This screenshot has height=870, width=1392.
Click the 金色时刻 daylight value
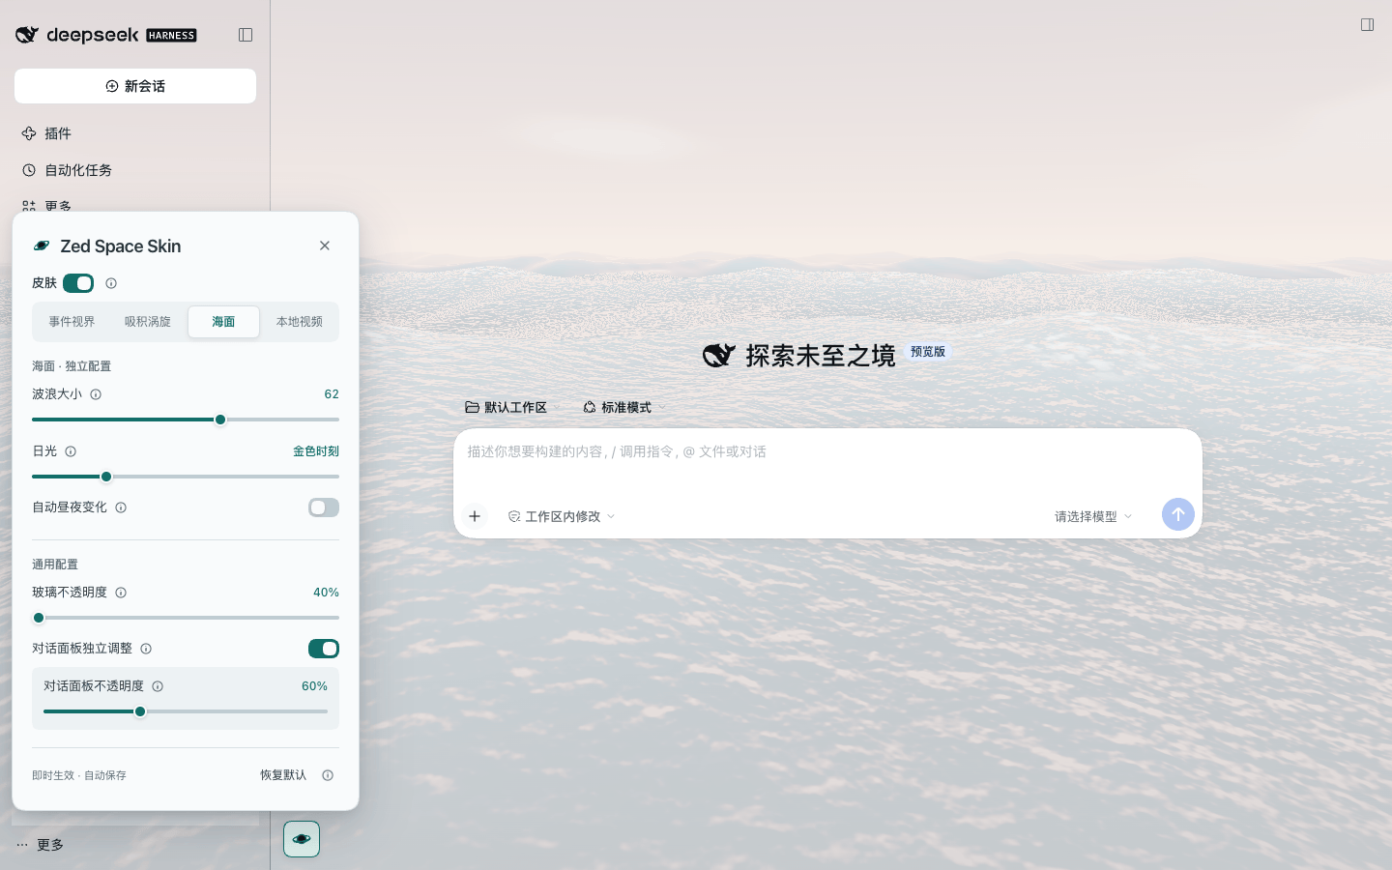pos(316,451)
